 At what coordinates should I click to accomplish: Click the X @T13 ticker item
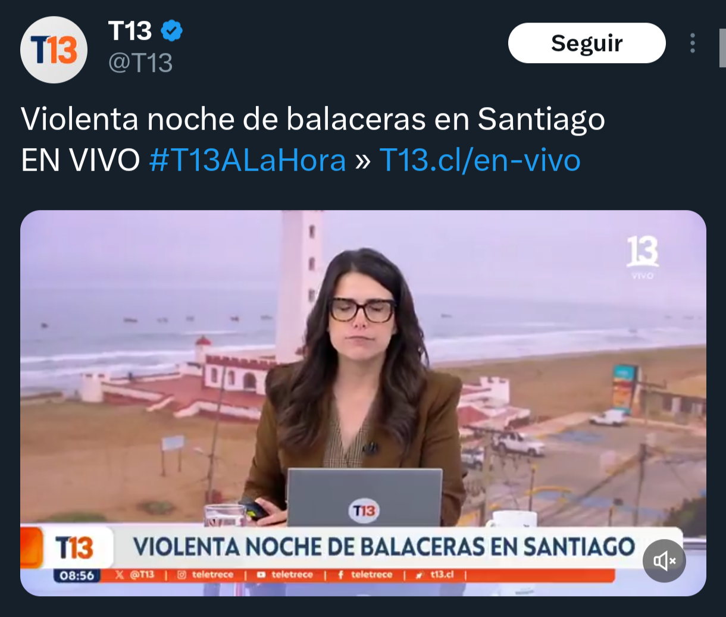point(134,575)
